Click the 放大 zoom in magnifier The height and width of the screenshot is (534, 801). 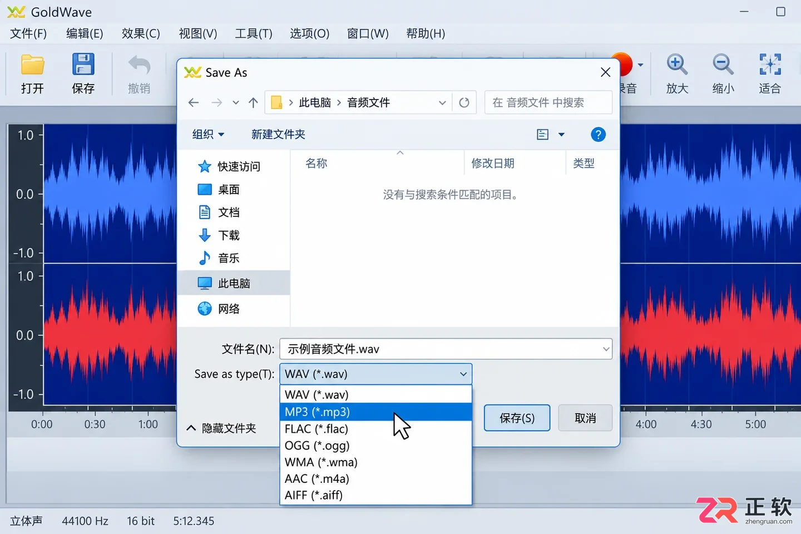677,65
